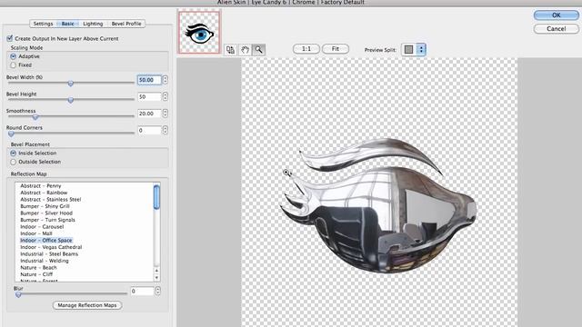582x327 pixels.
Task: Select Nature - Beach reflection map
Action: coord(38,268)
